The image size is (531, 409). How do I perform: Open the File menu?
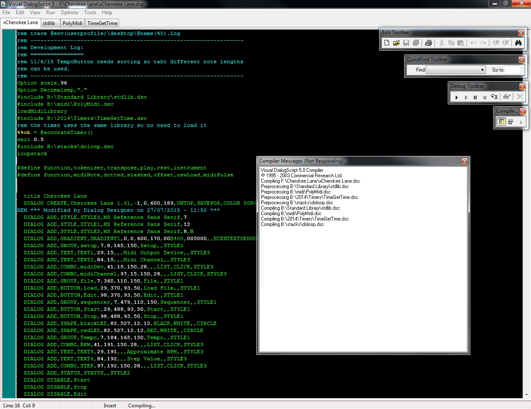tap(6, 12)
